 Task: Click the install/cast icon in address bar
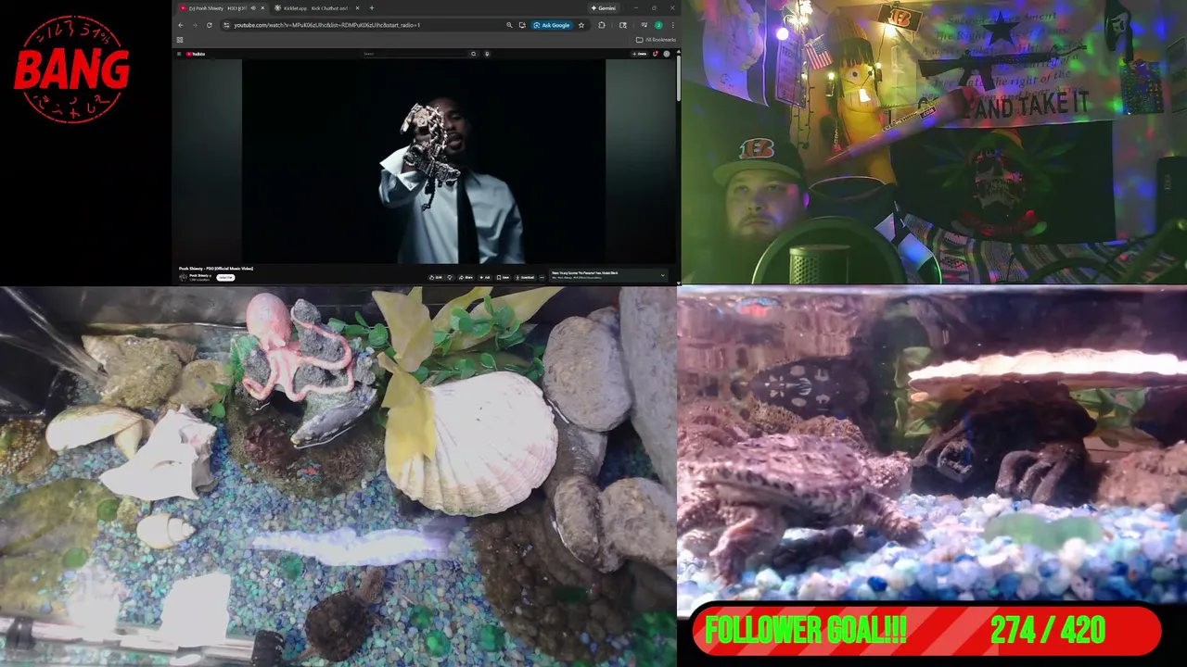click(522, 25)
